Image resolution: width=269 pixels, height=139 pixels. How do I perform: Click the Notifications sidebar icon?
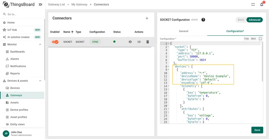[x=7, y=66]
